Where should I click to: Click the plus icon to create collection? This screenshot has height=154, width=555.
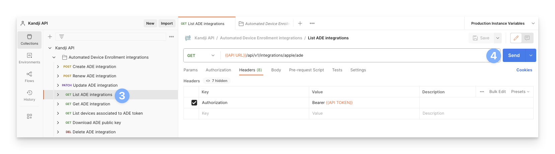tap(50, 37)
